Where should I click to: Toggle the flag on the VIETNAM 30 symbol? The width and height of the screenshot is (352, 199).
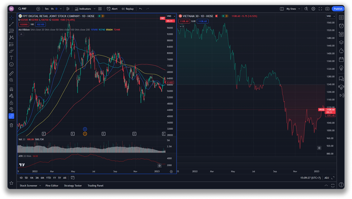[217, 16]
